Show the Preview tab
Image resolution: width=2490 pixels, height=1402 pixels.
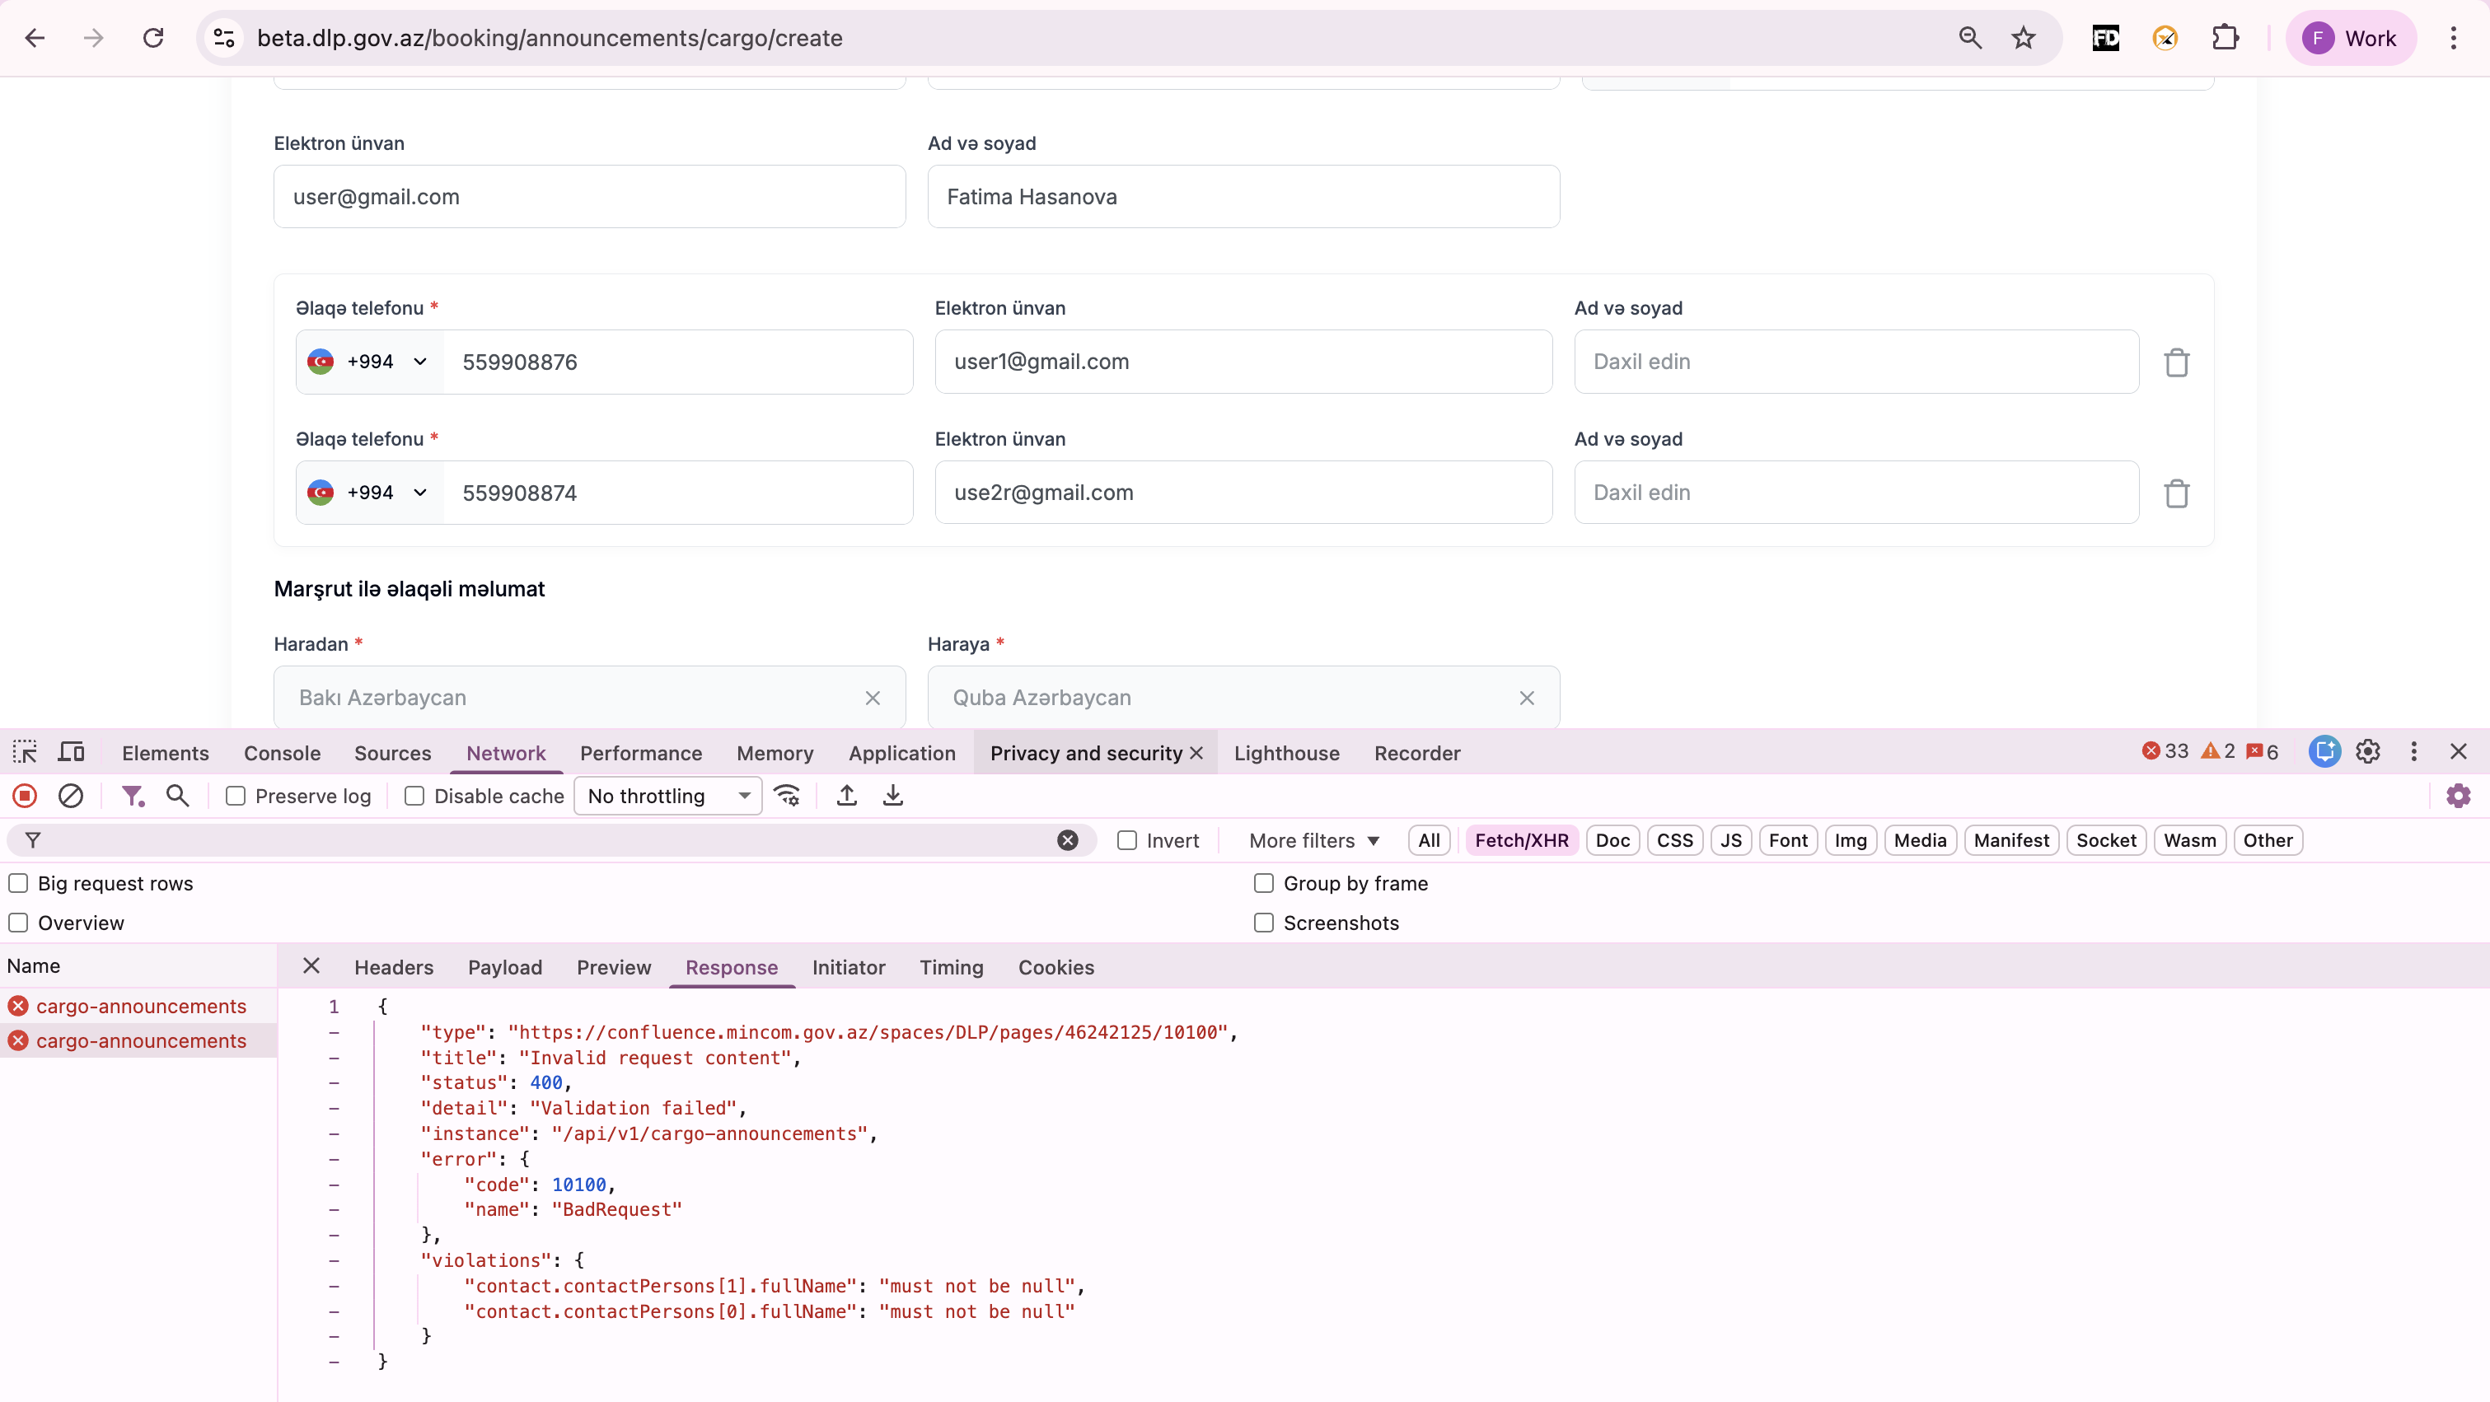tap(614, 967)
